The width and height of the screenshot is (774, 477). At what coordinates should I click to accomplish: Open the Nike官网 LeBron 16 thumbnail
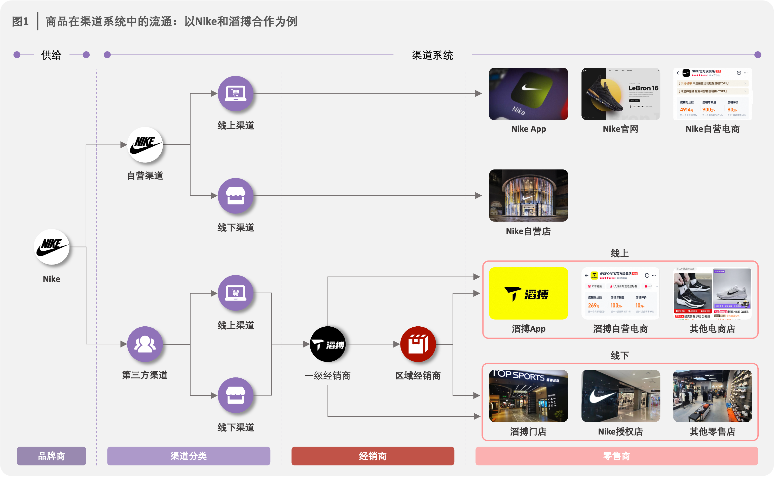click(620, 94)
